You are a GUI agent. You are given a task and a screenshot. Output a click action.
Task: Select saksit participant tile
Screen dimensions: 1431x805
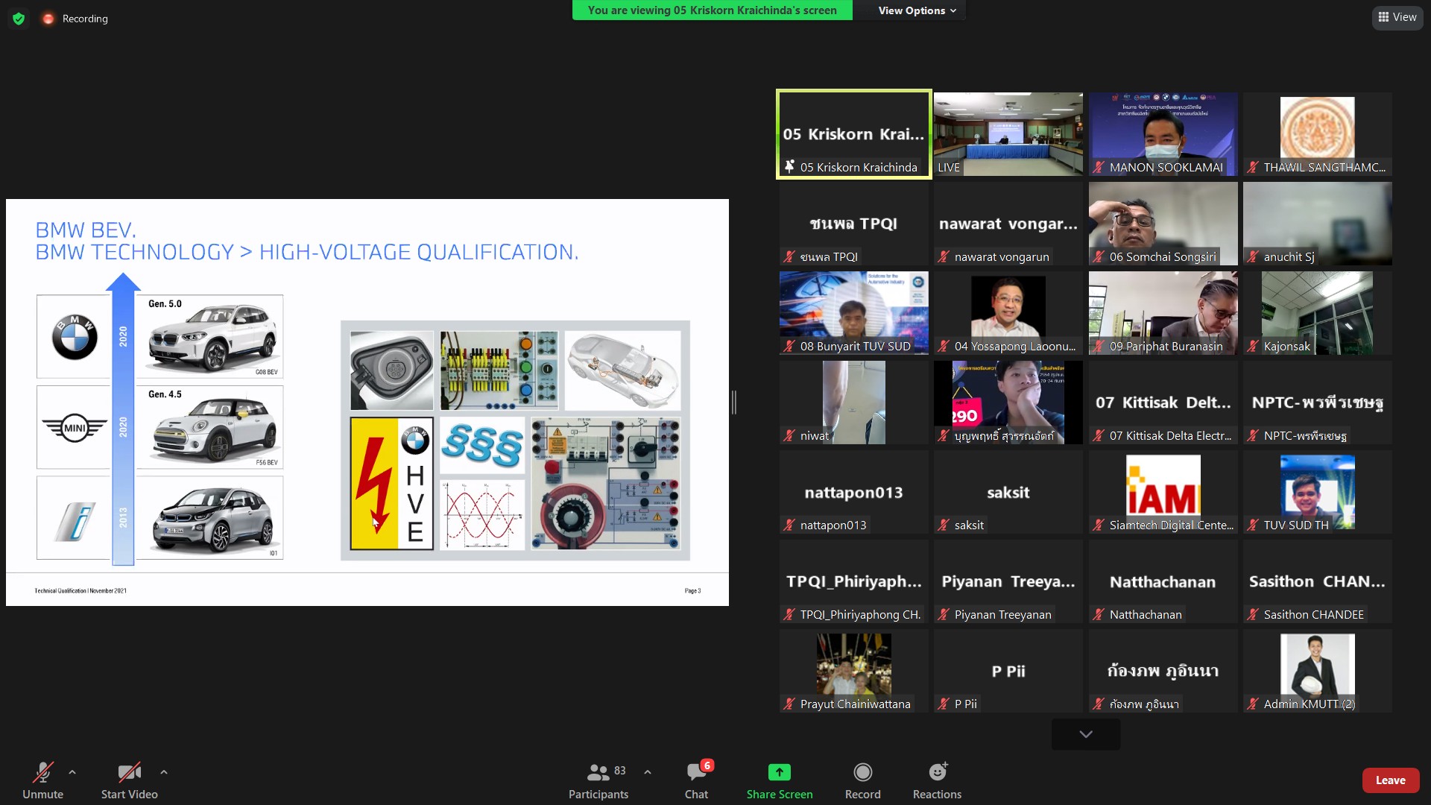[1008, 492]
